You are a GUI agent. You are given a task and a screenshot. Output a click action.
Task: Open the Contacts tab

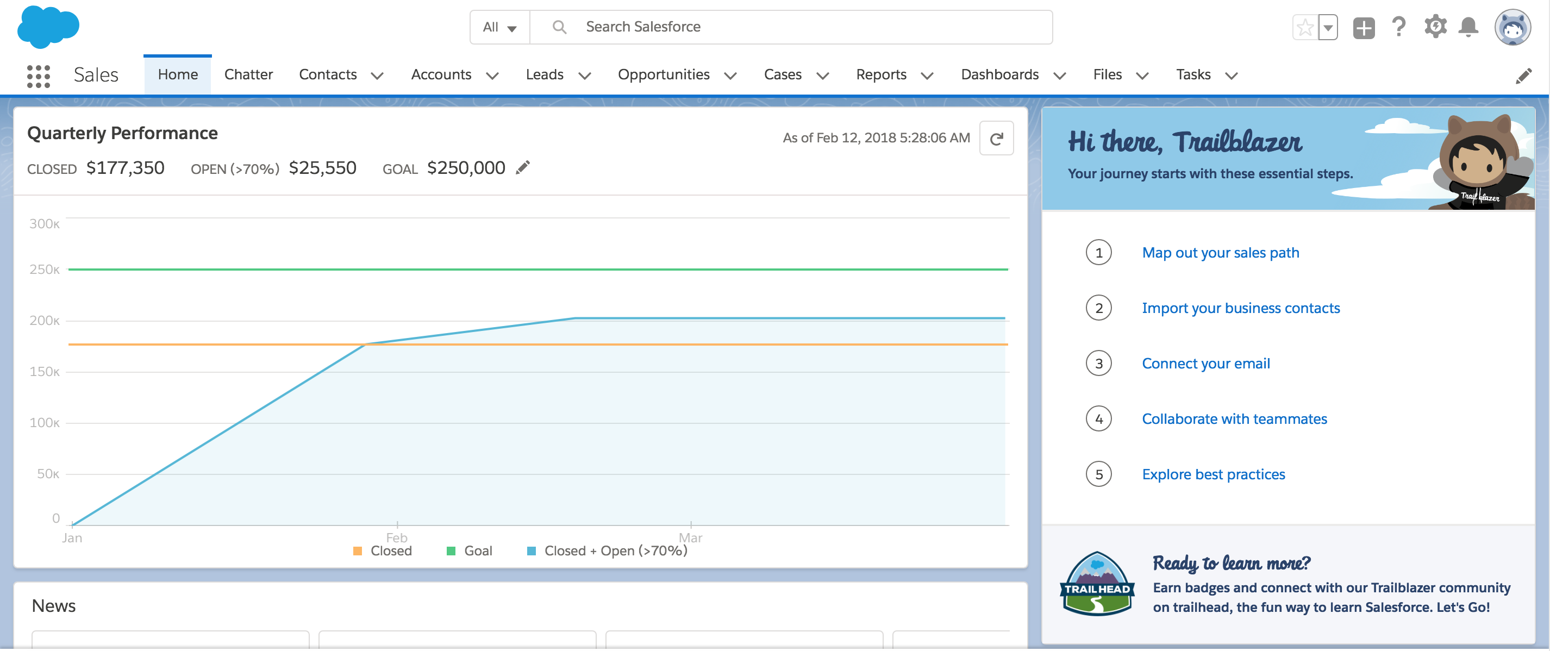pos(328,74)
